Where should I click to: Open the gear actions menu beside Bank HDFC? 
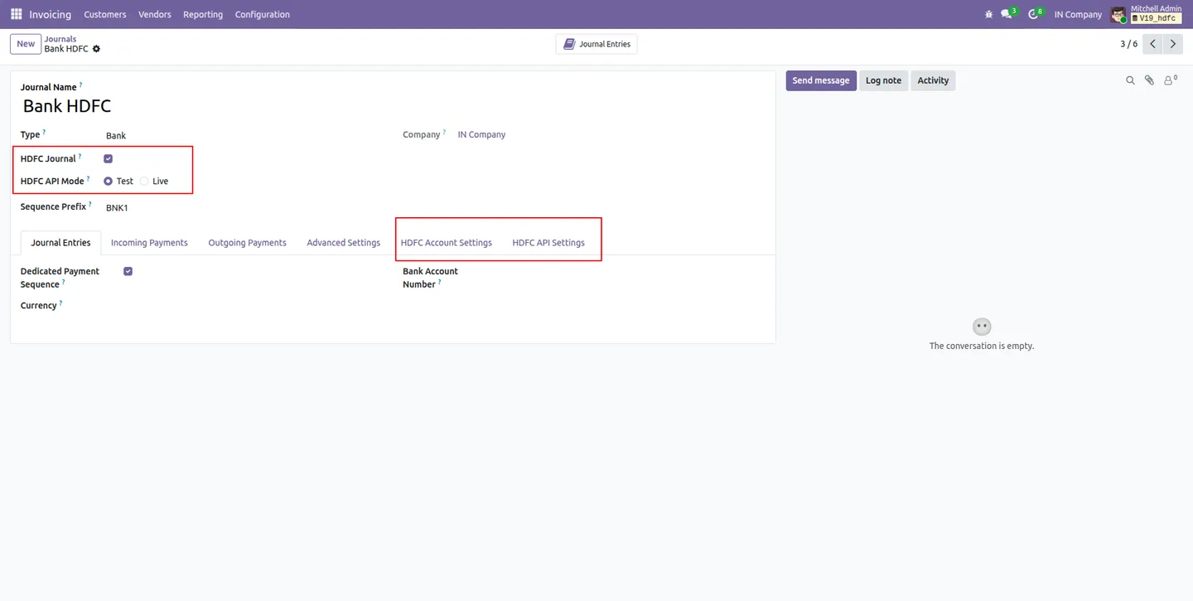point(96,49)
